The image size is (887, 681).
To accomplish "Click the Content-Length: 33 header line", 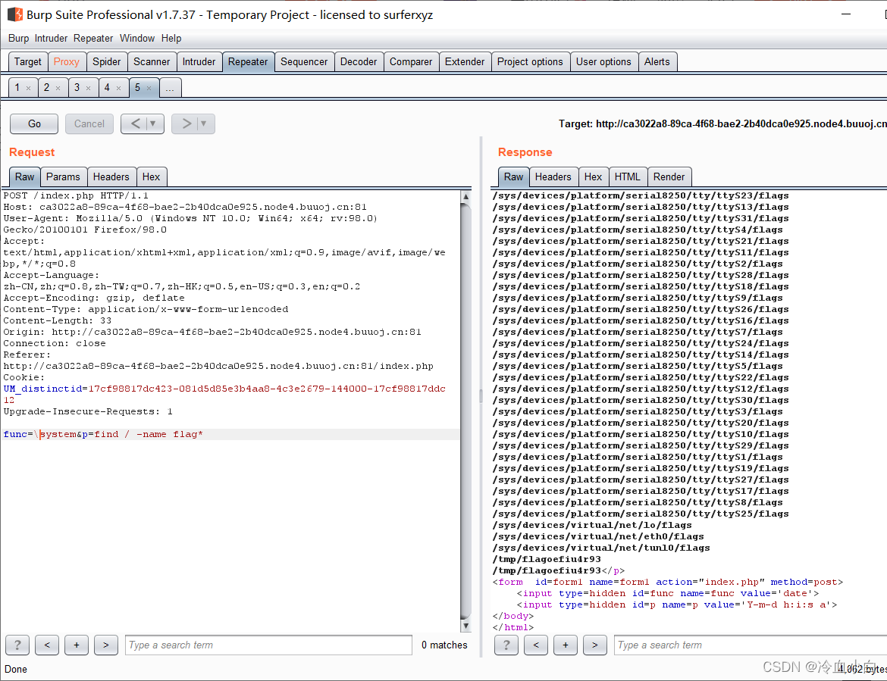I will [x=57, y=320].
